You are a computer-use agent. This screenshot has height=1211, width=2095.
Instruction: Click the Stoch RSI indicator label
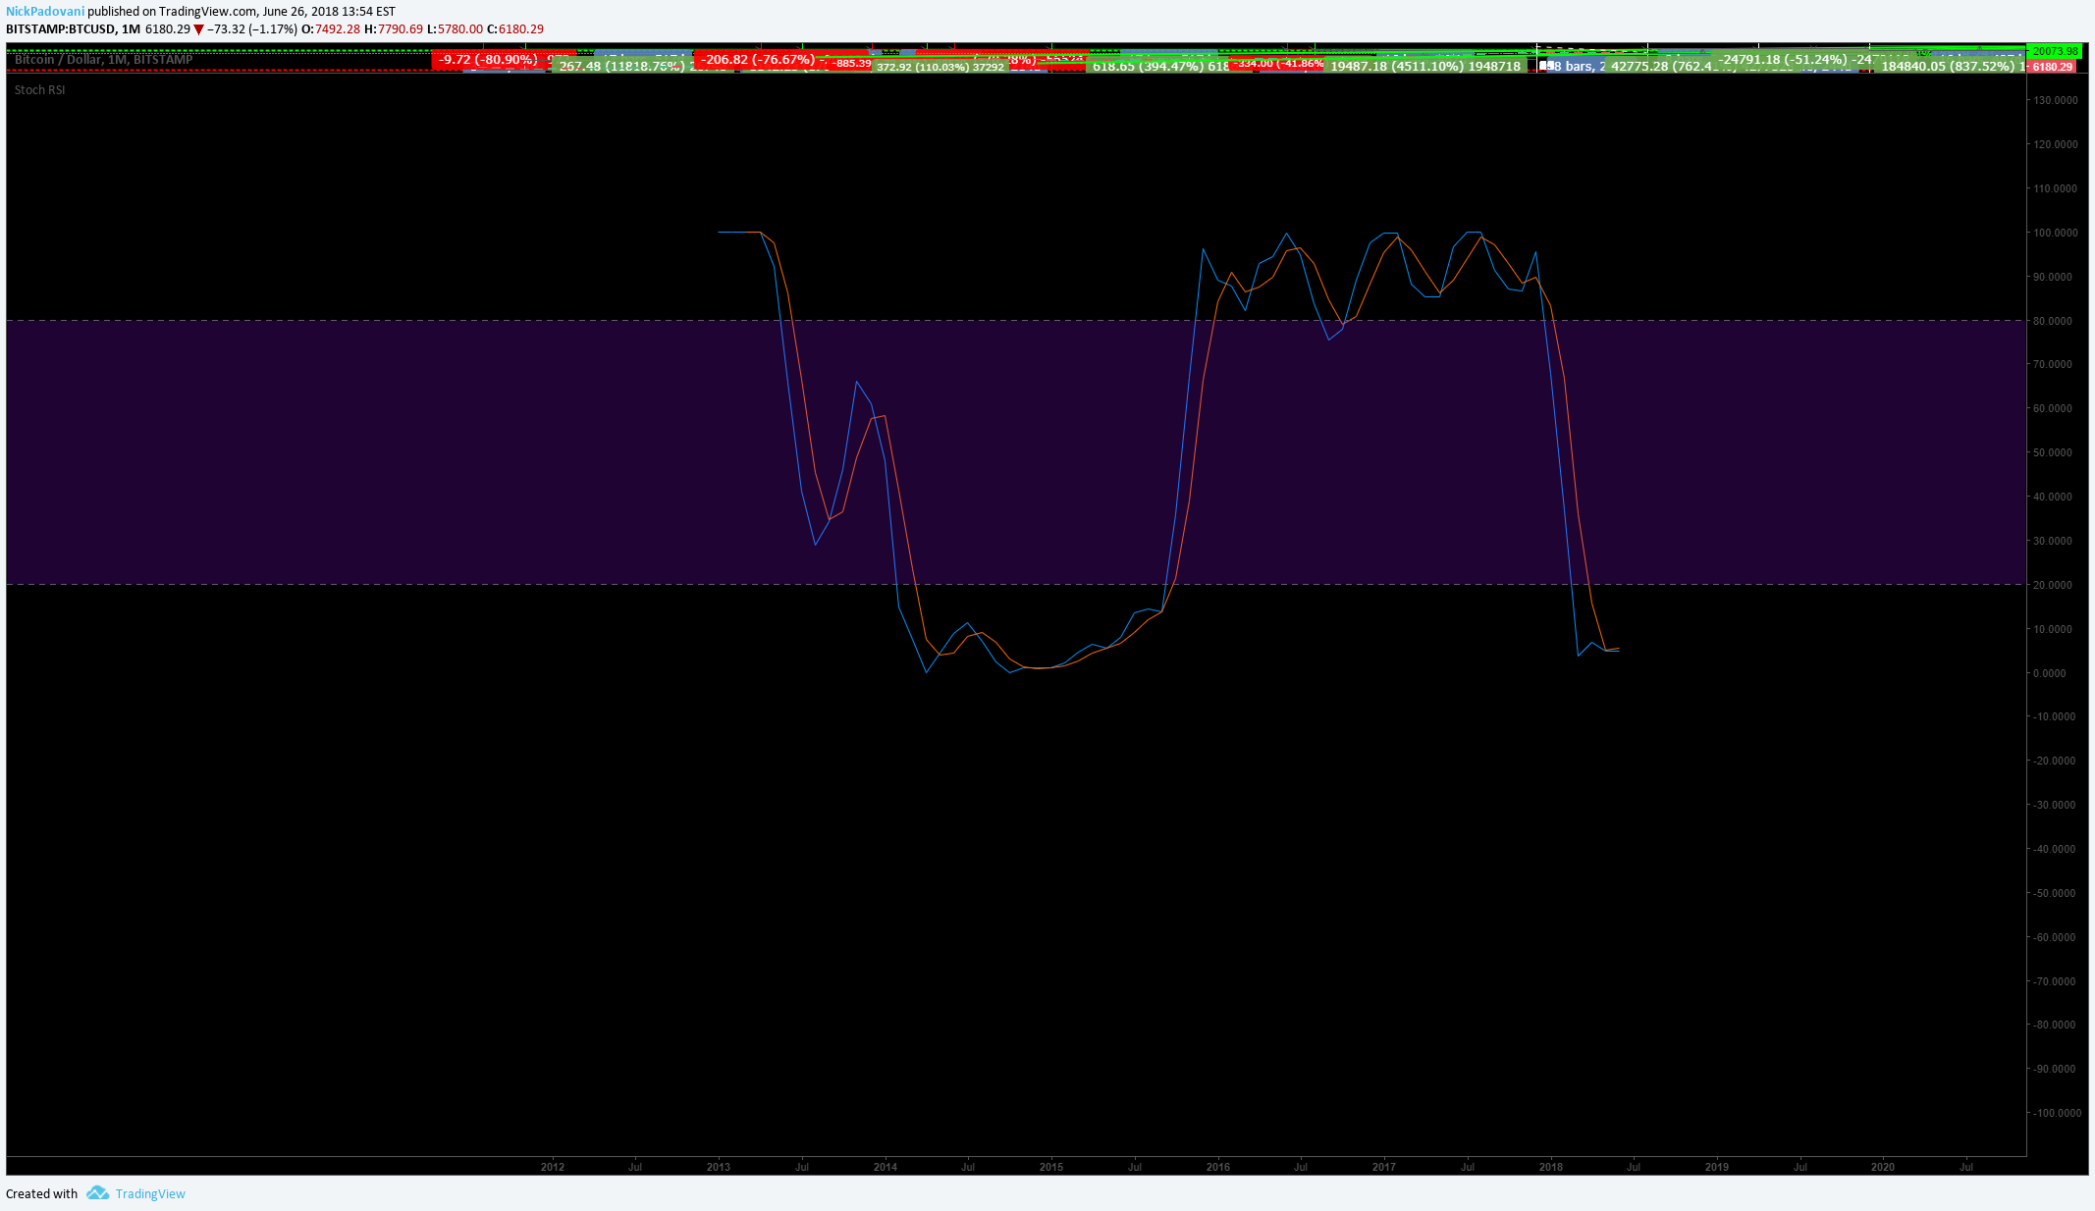40,89
